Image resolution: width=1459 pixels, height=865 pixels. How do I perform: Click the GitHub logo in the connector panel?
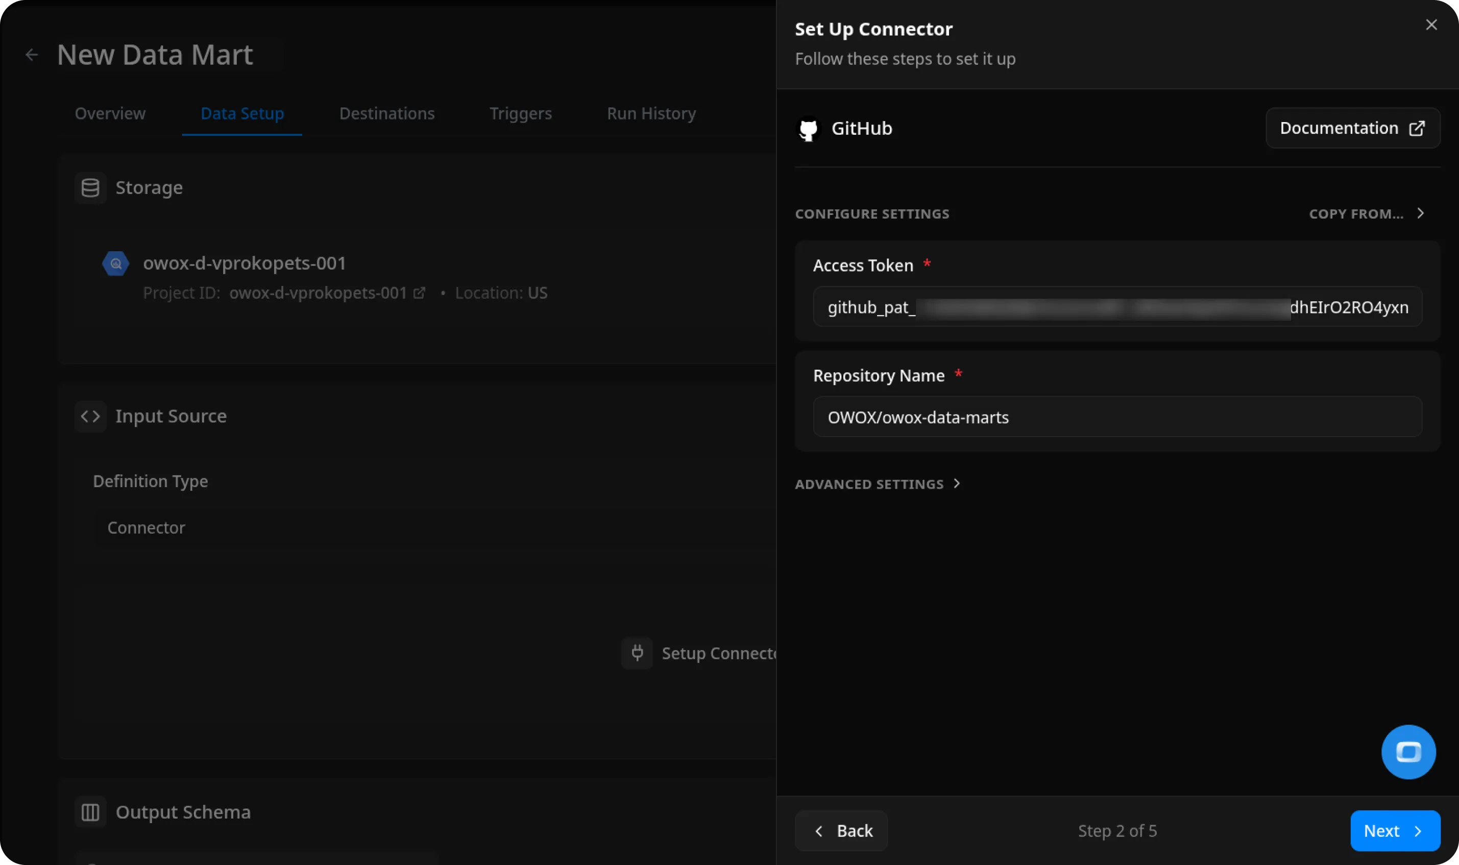coord(809,129)
